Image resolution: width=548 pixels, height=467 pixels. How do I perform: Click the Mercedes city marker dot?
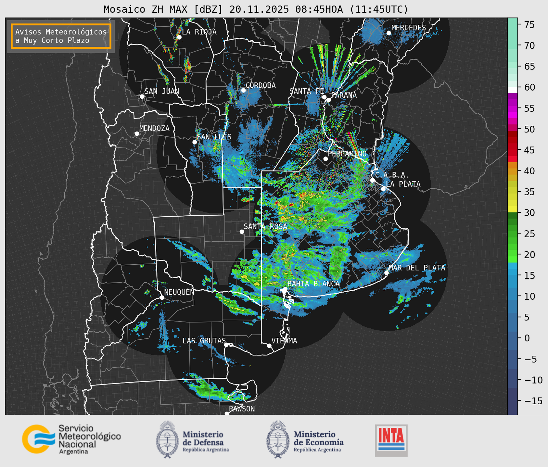[x=389, y=33]
